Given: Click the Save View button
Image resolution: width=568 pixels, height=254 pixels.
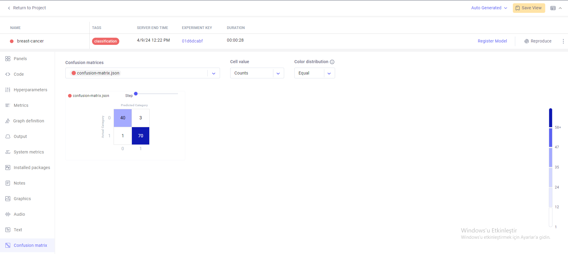Looking at the screenshot, I should 529,8.
